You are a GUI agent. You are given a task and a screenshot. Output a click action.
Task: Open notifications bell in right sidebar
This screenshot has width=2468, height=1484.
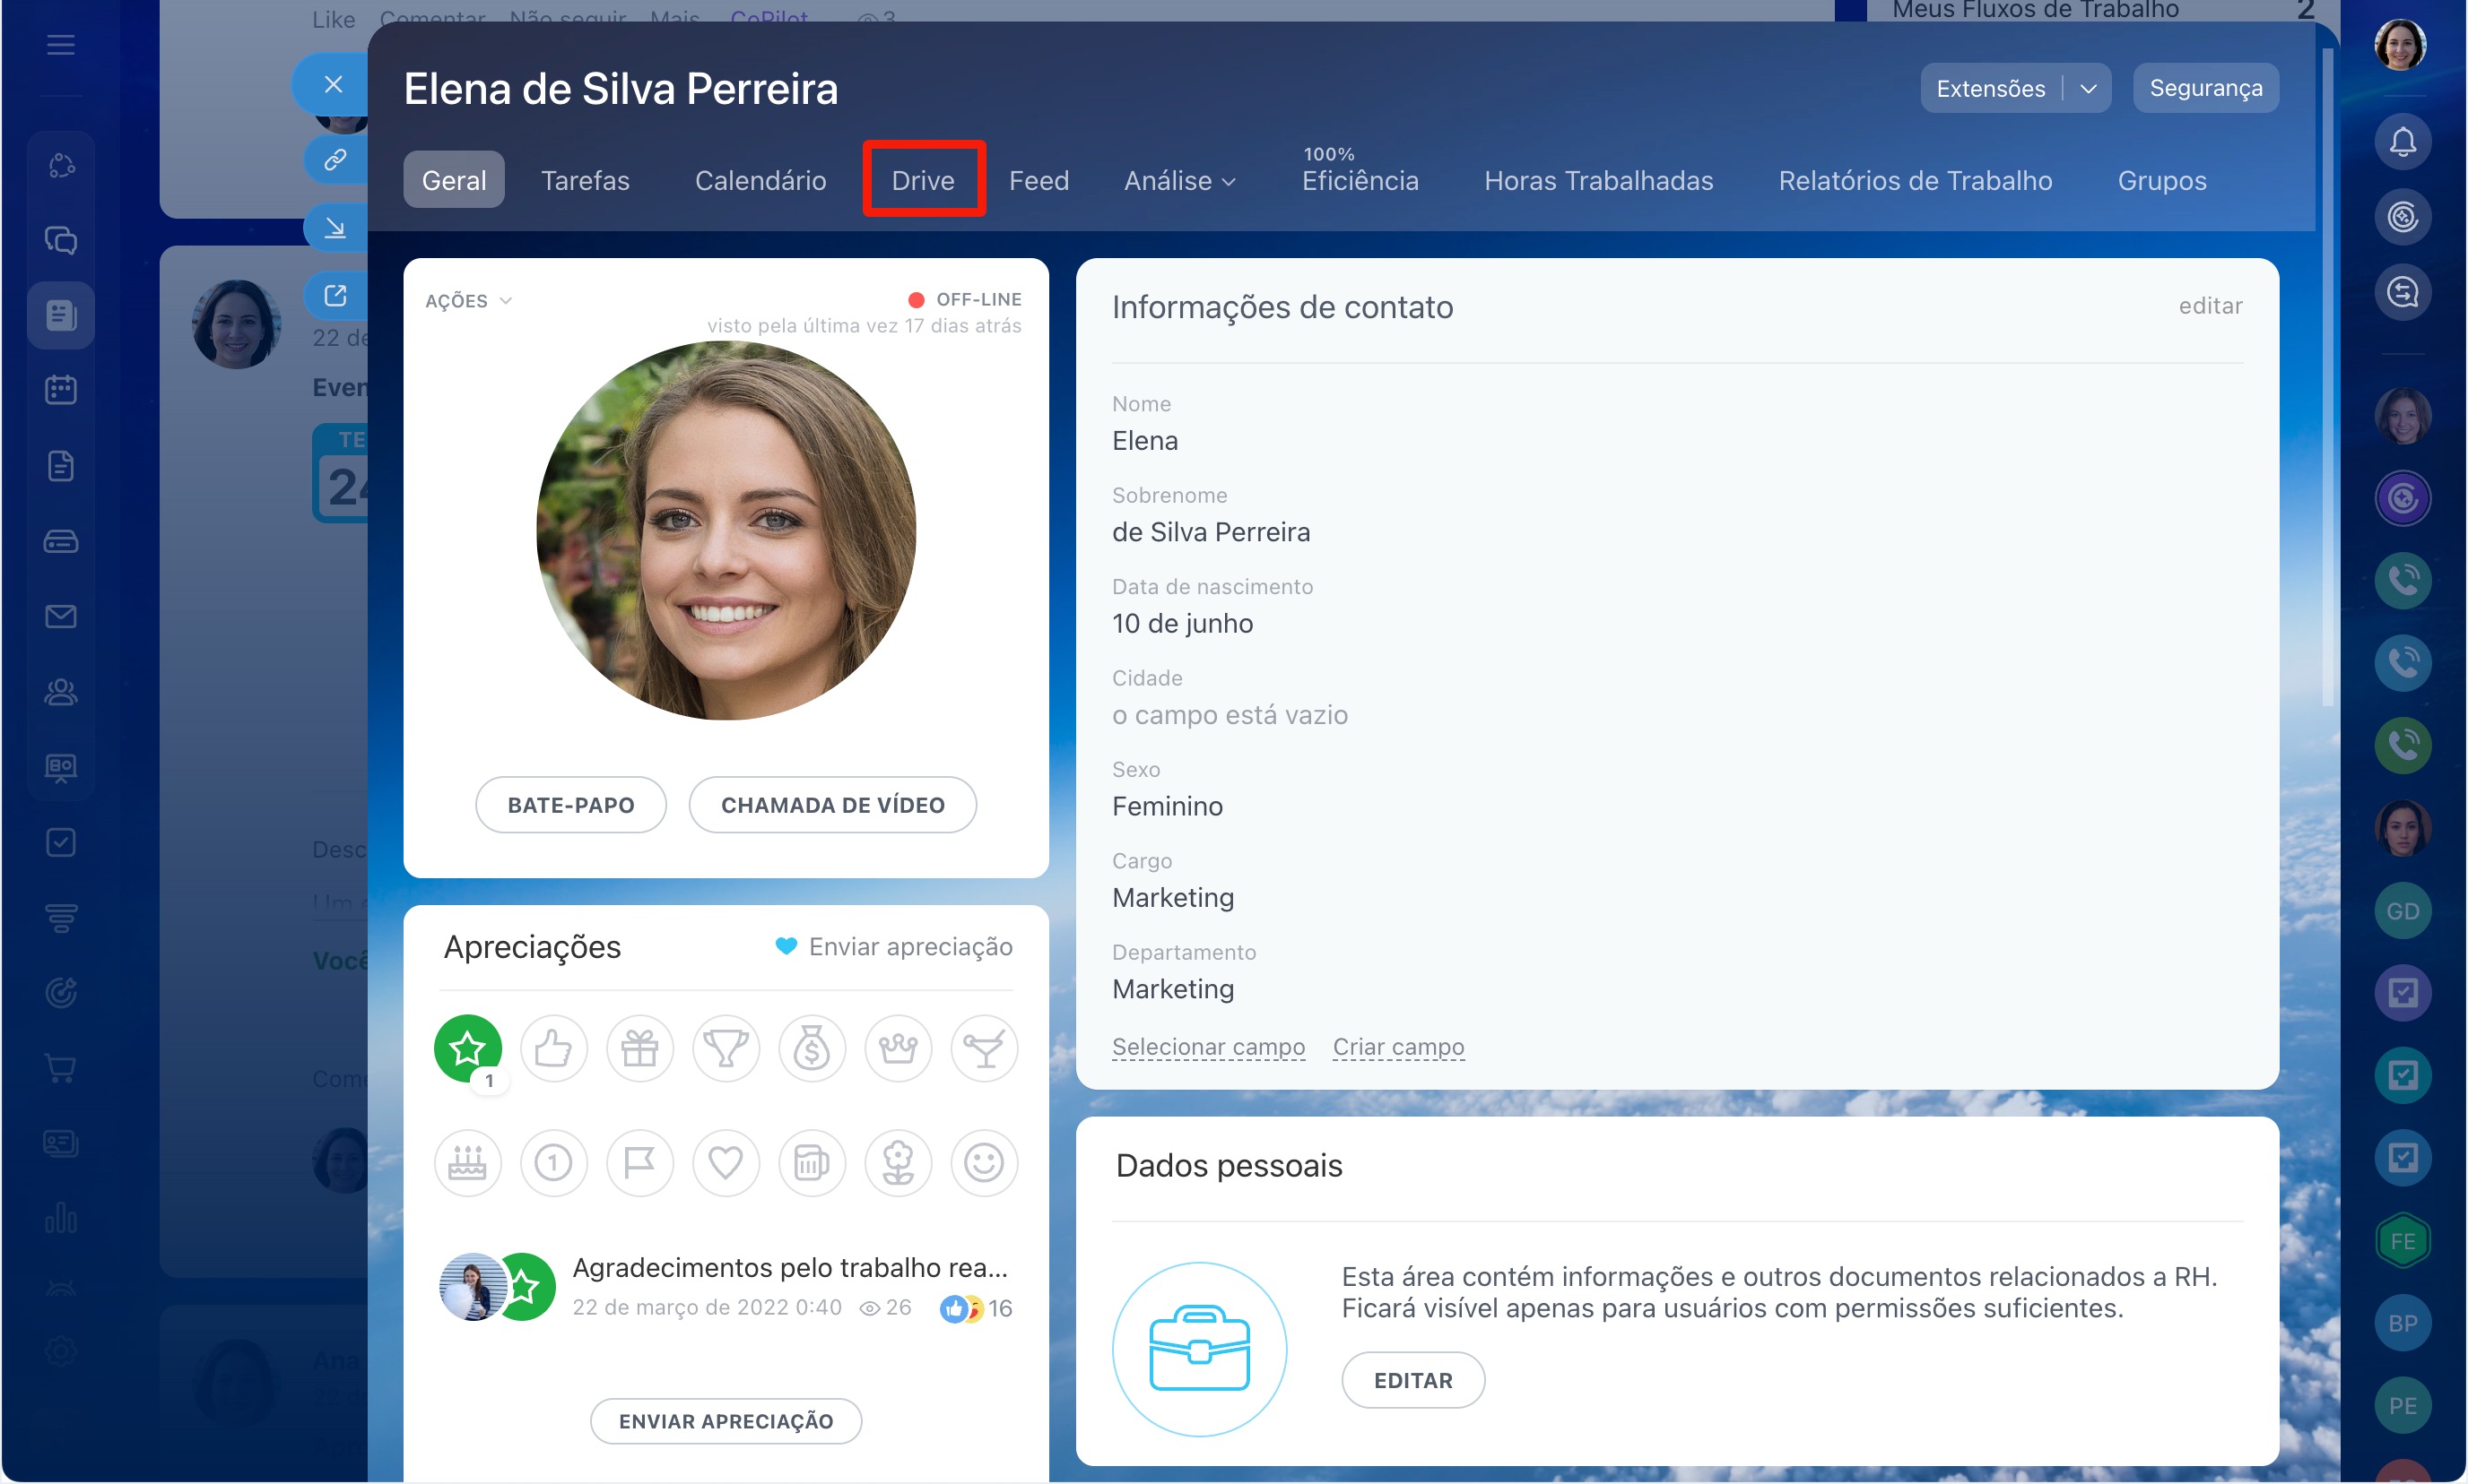pos(2403,141)
